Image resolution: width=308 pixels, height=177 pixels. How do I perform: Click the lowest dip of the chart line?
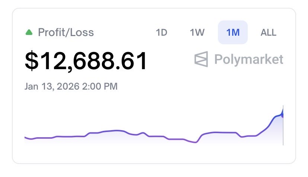pyautogui.click(x=195, y=142)
